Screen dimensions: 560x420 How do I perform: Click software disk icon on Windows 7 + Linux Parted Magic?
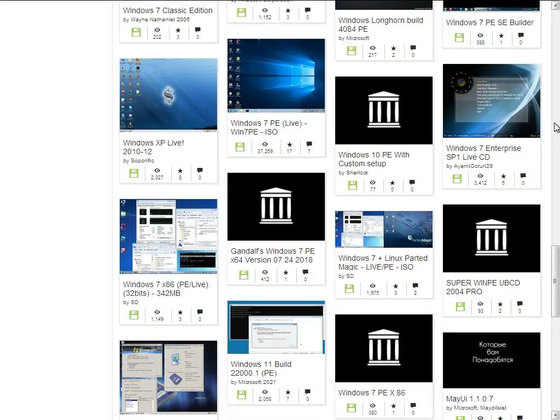349,289
